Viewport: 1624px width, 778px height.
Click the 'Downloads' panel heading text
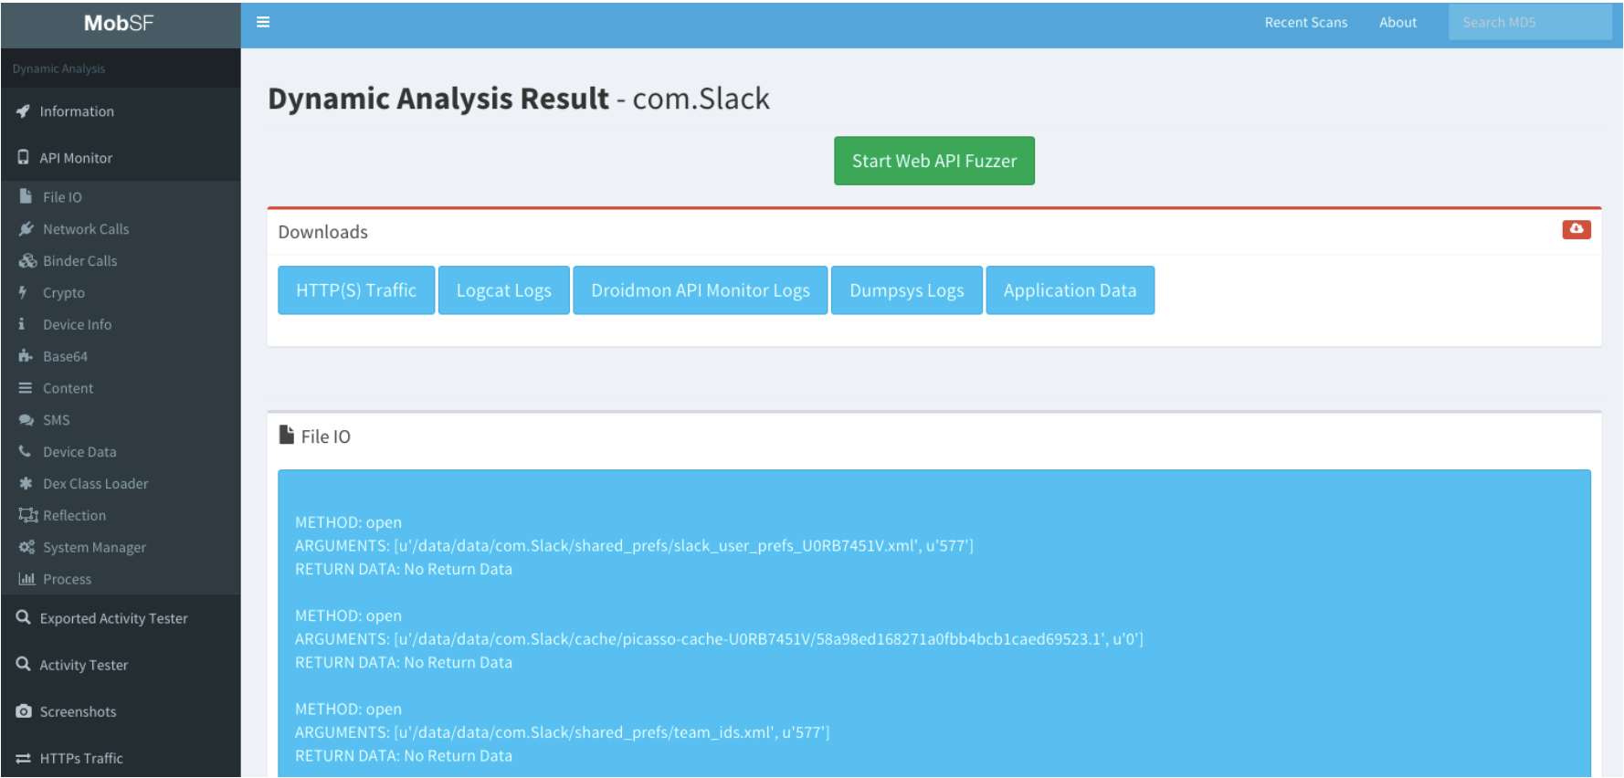pyautogui.click(x=323, y=232)
